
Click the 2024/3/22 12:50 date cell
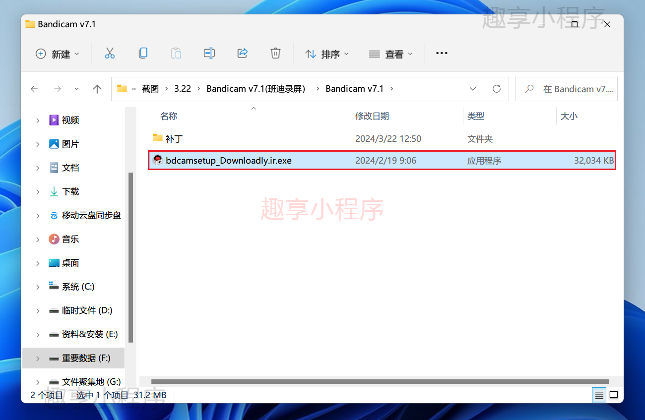coord(388,139)
